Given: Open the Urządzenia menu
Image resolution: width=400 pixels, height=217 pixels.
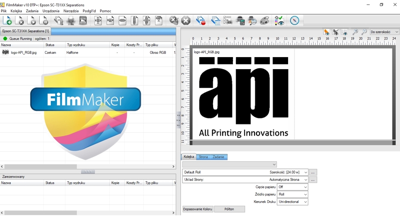Looking at the screenshot, I should 51,11.
